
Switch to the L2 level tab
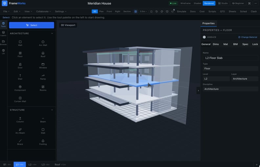pos(32,164)
